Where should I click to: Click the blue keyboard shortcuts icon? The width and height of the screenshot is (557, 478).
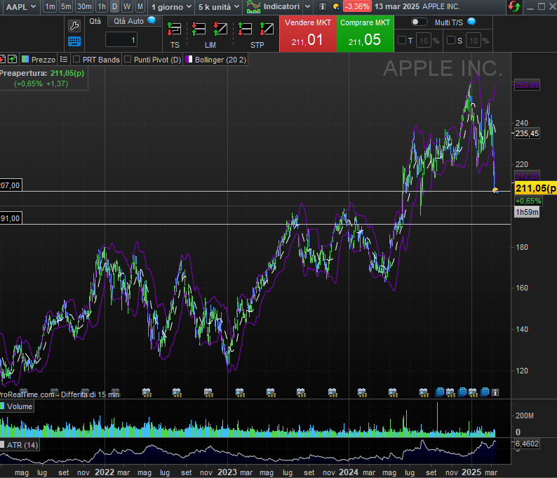[x=74, y=41]
